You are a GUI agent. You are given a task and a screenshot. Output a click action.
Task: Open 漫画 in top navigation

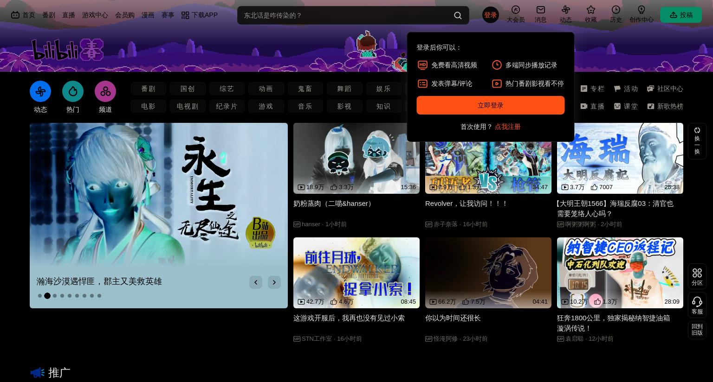pyautogui.click(x=148, y=15)
